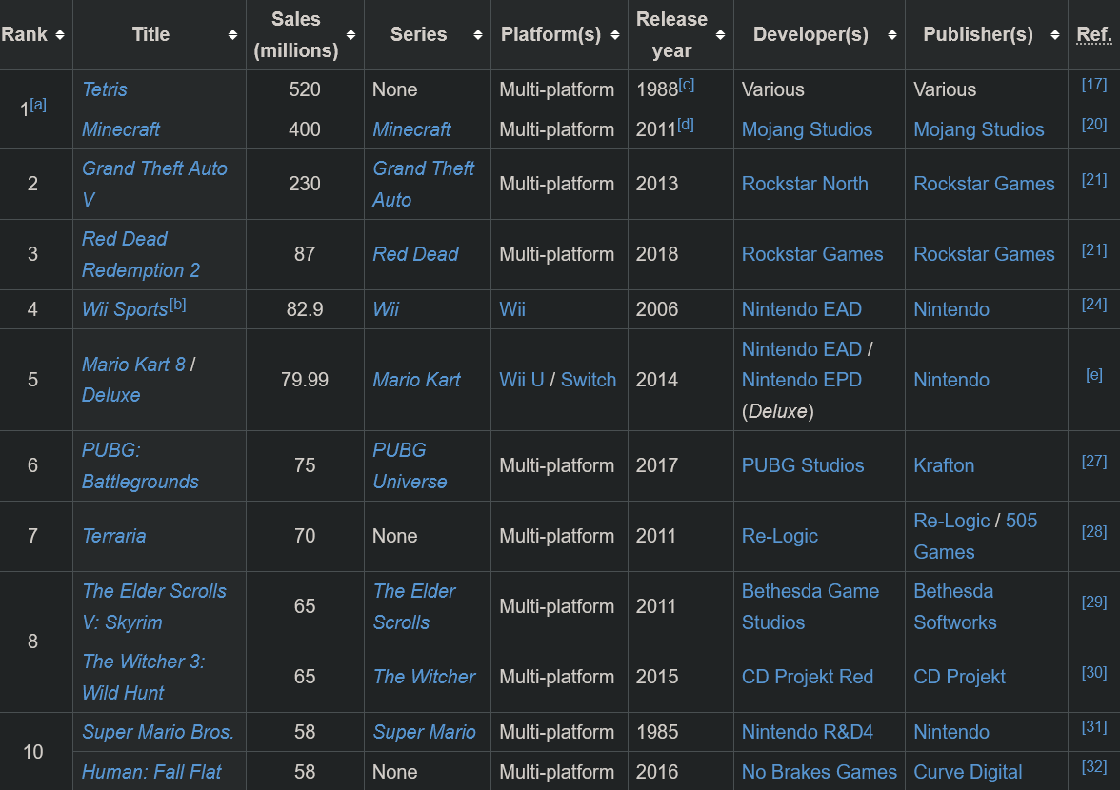1120x790 pixels.
Task: Sort by Release year arrows
Action: [720, 35]
